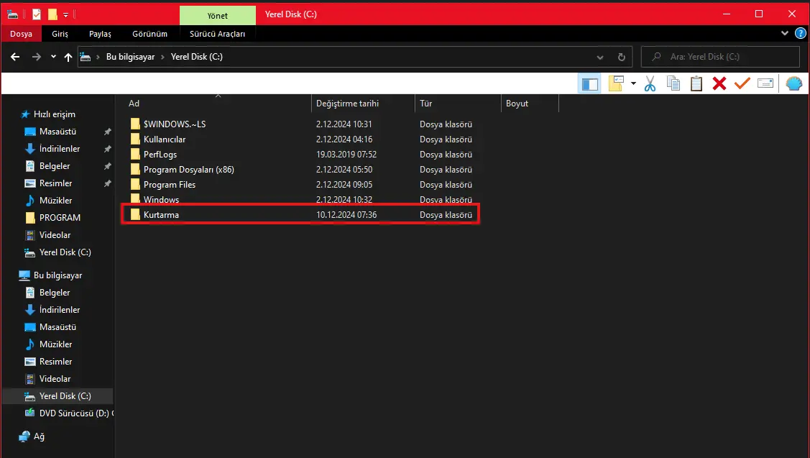This screenshot has width=810, height=458.
Task: Go up one level with up arrow
Action: click(68, 57)
